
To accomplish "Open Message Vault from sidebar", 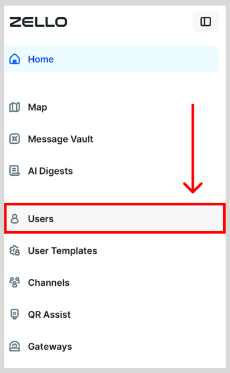I will 112,139.
